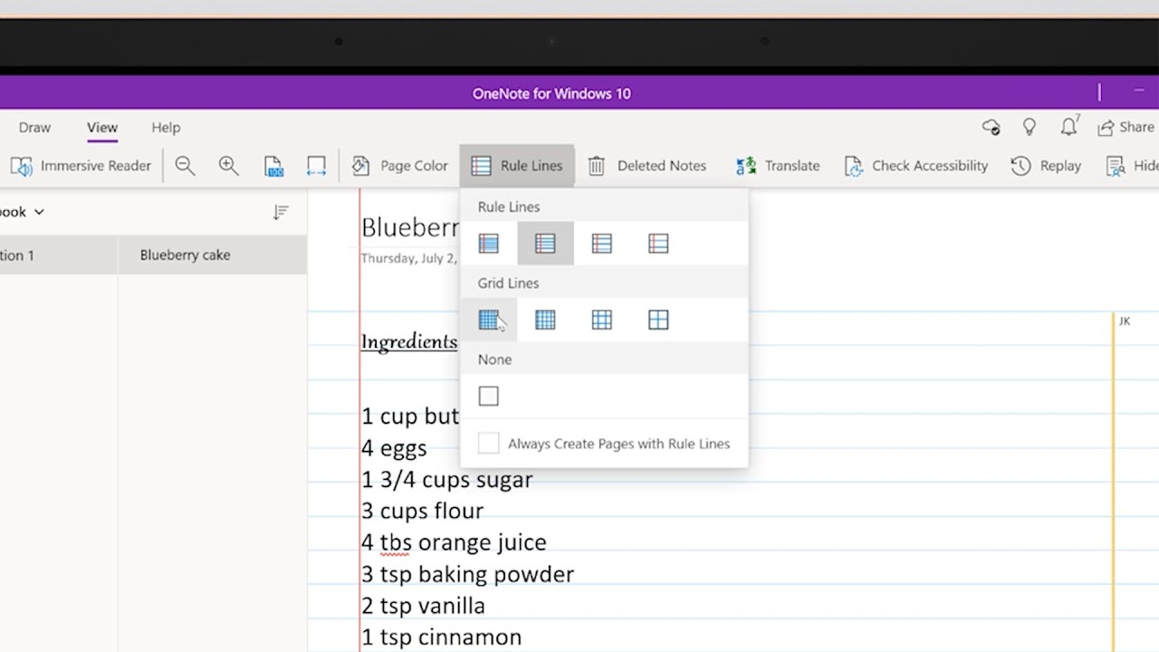
Task: Click the lightbulb Tell Me icon
Action: 1030,128
